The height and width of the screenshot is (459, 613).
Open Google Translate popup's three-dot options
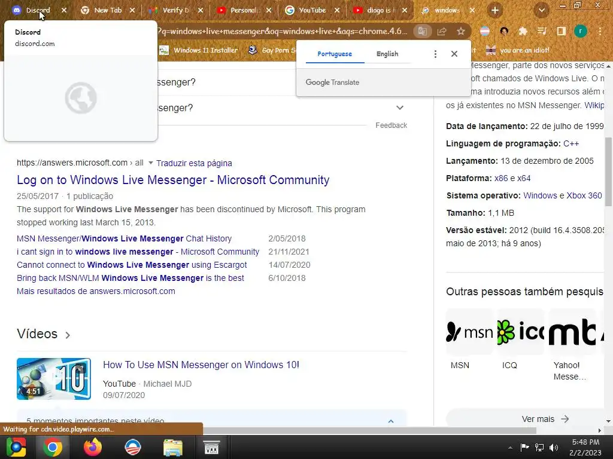point(435,54)
